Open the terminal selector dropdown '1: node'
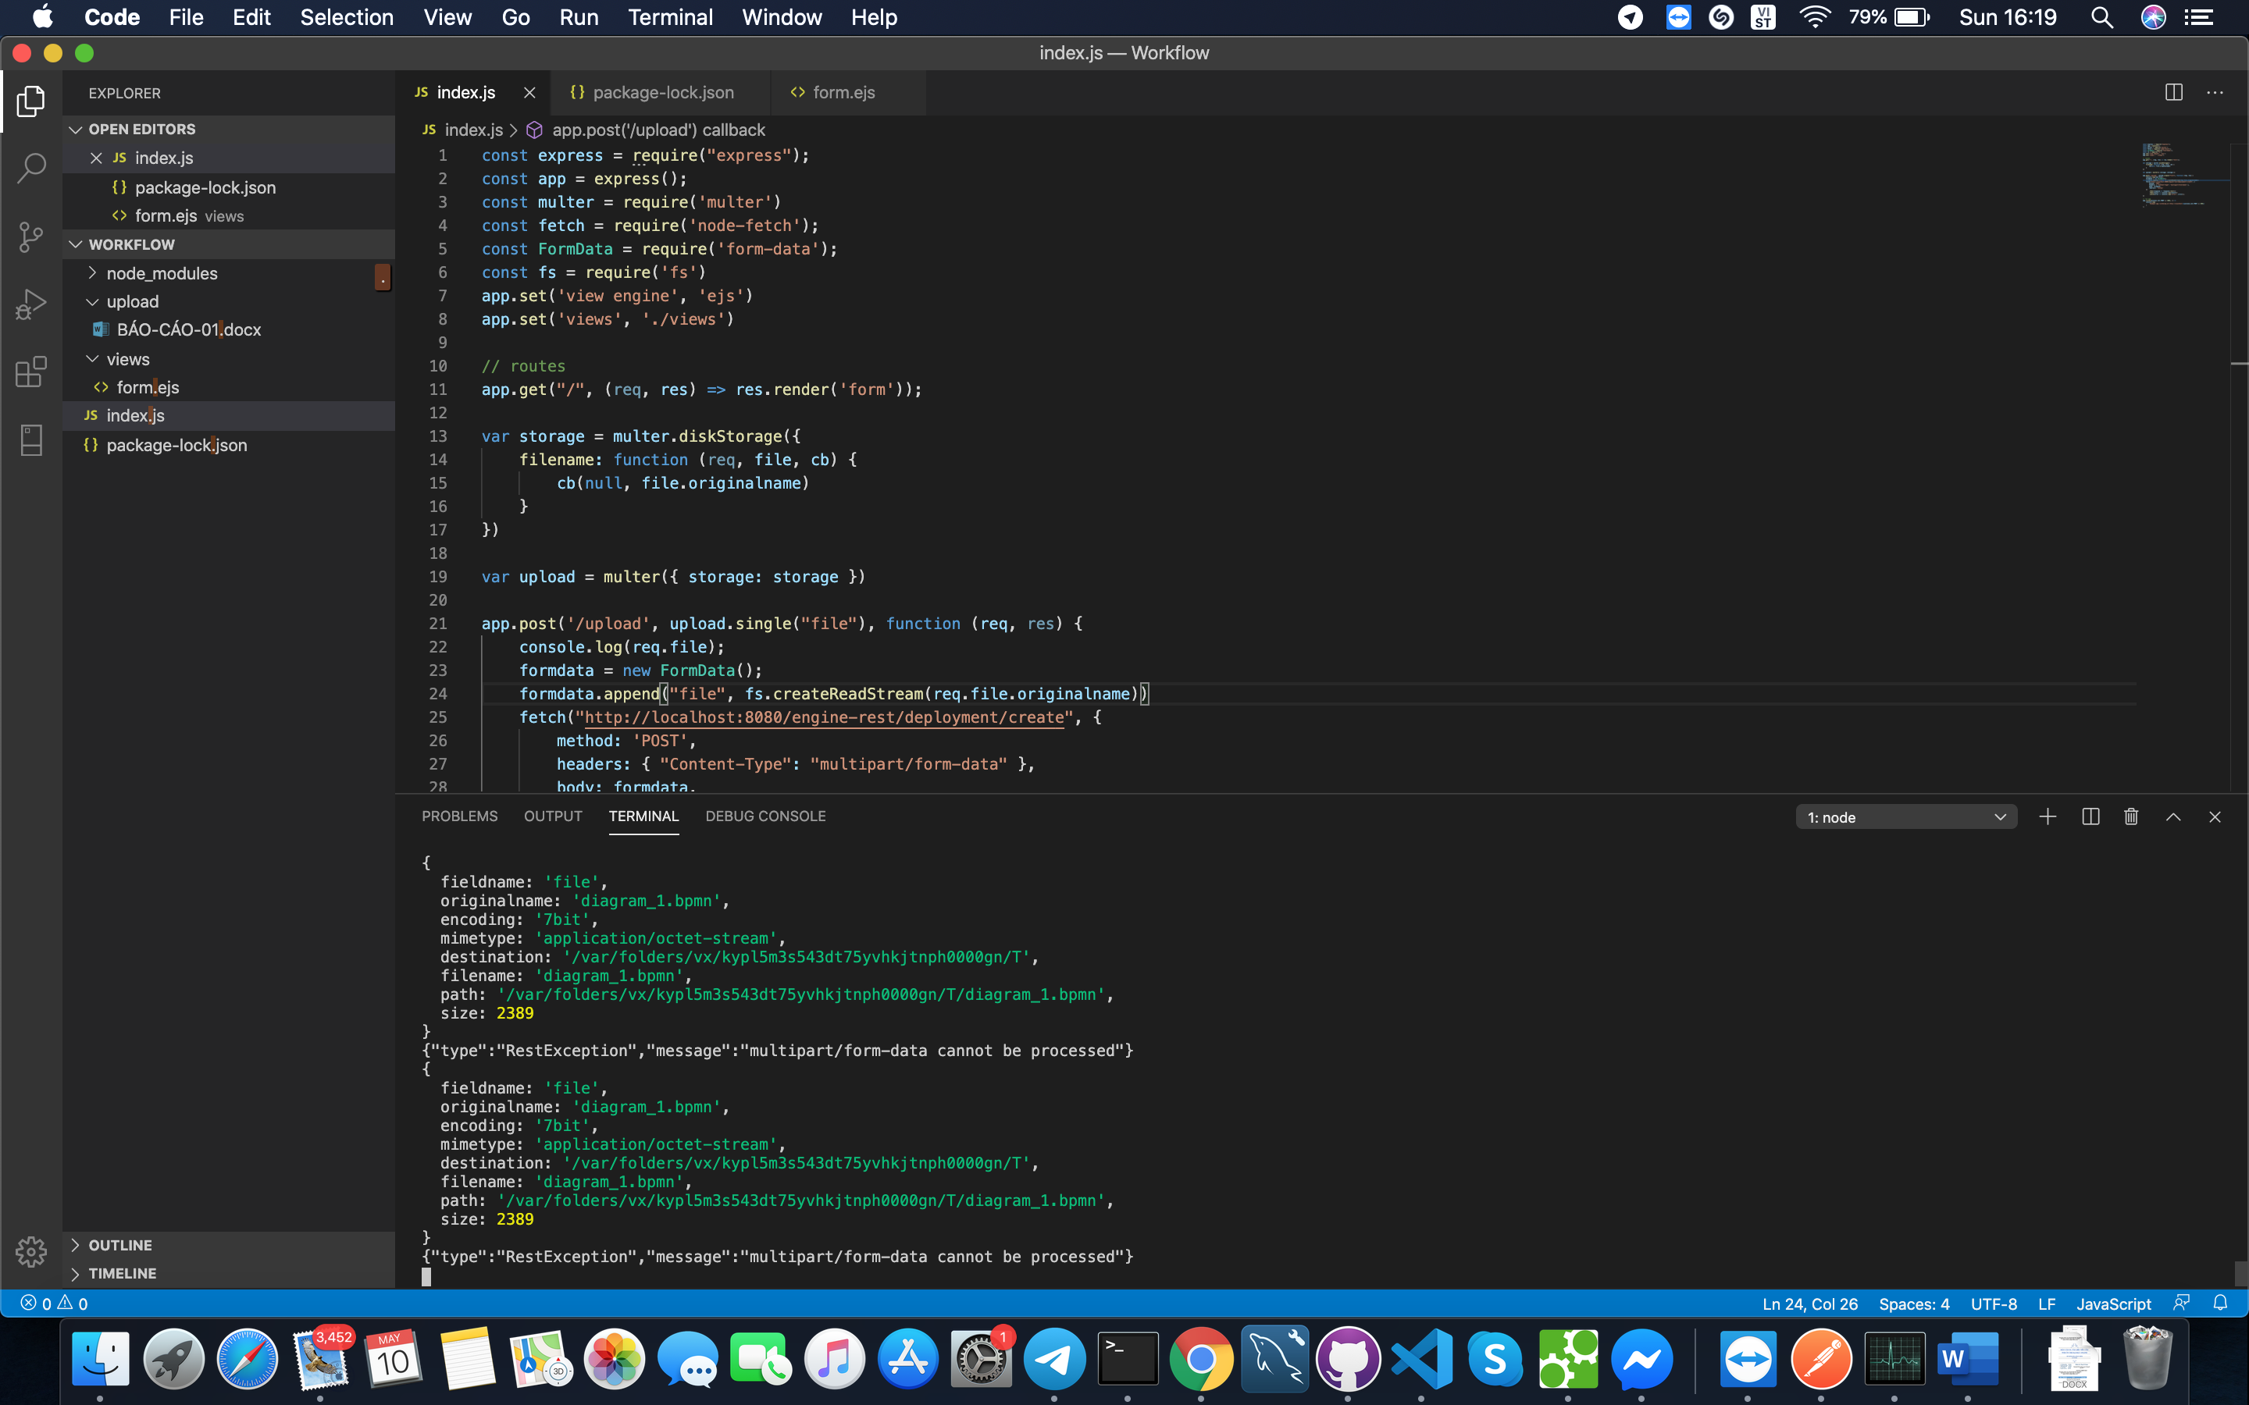 [1905, 816]
